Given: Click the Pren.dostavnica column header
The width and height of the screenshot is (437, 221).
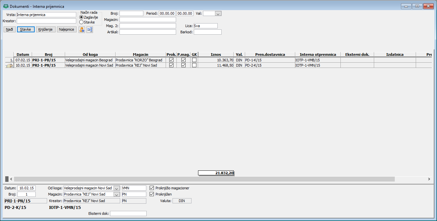Looking at the screenshot, I should pyautogui.click(x=270, y=55).
